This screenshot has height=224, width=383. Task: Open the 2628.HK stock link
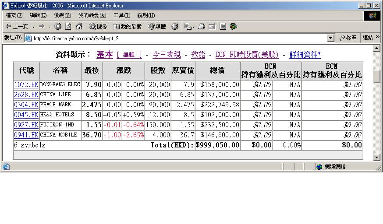(26, 95)
